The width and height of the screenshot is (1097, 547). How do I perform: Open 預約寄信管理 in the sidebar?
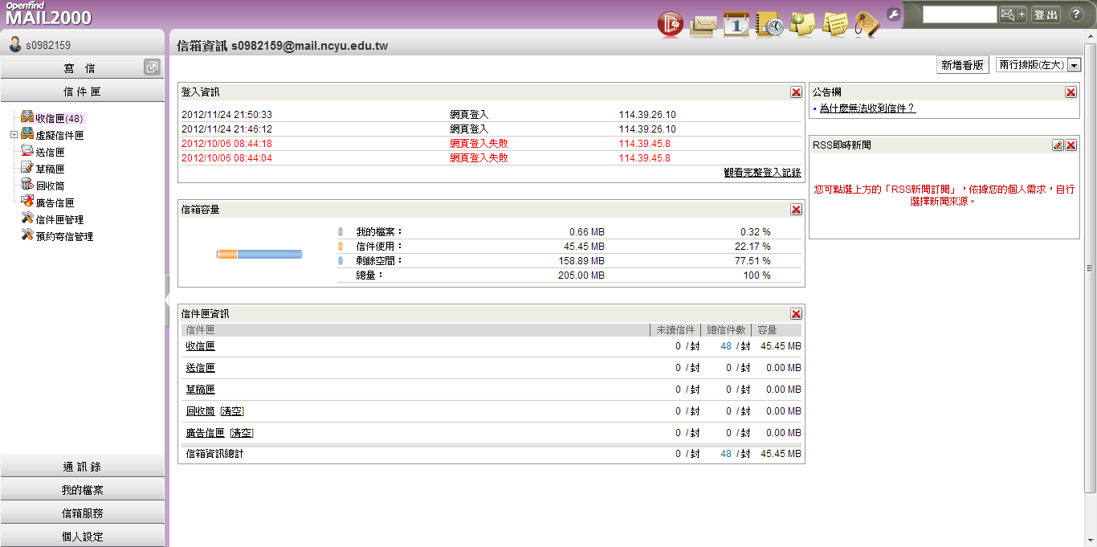coord(64,237)
